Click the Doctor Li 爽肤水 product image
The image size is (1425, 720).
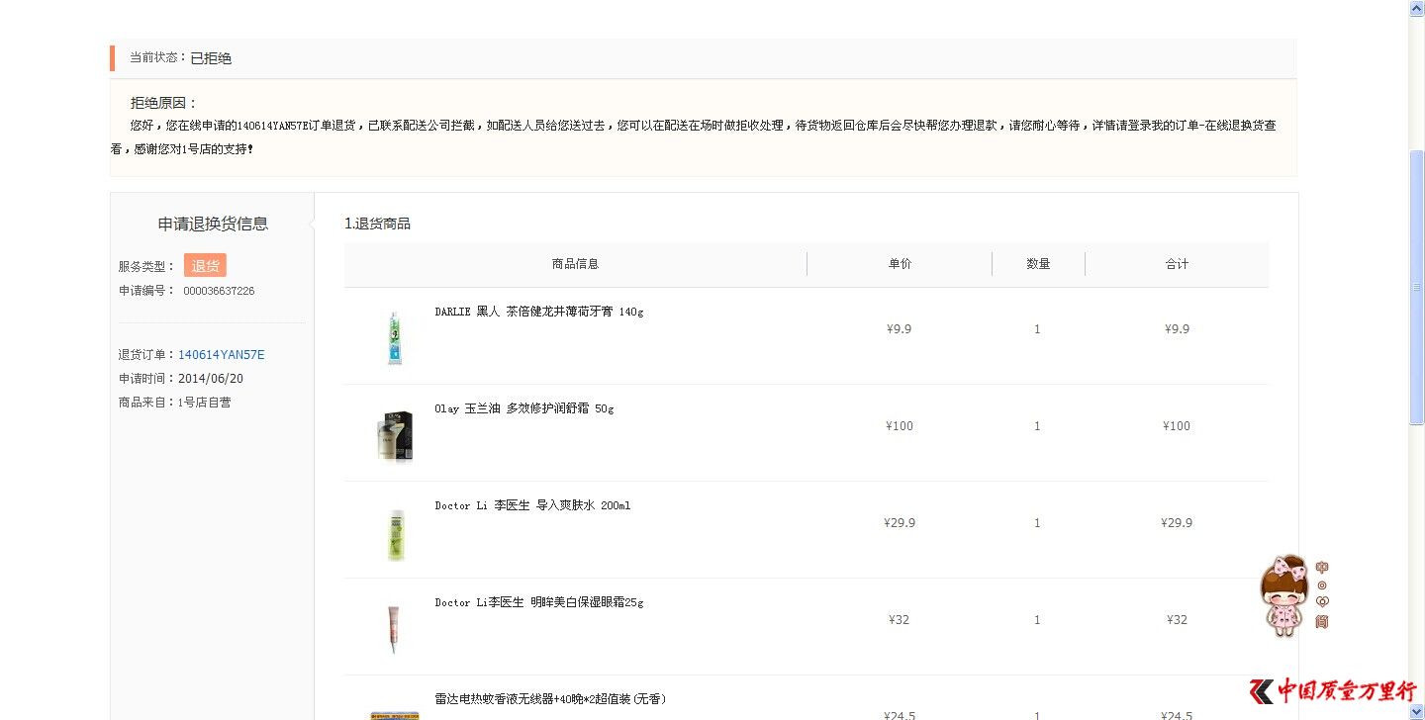click(394, 532)
